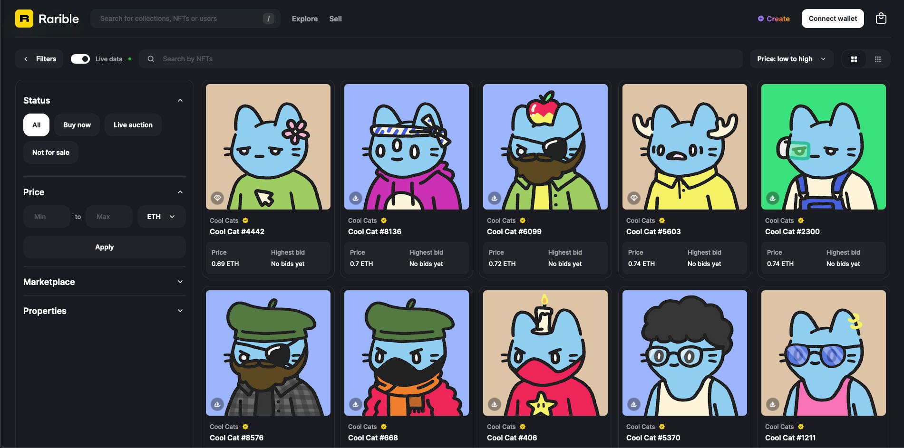
Task: Open the Cool Cat #4442 title link
Action: pos(237,231)
